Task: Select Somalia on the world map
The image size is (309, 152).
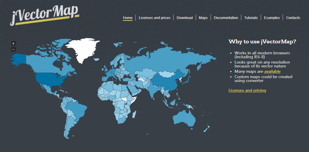Action: click(x=134, y=101)
